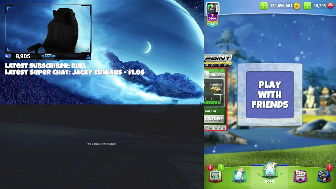Open the Golf Clash TV icon
Screen dimensions: 336x189
(215, 175)
